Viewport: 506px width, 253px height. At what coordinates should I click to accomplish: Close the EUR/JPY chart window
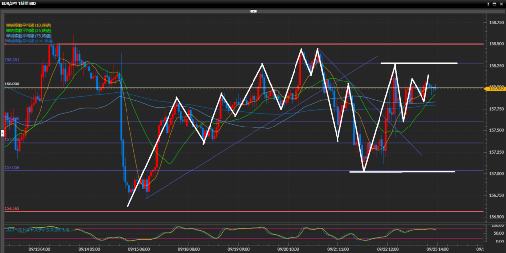point(500,3)
